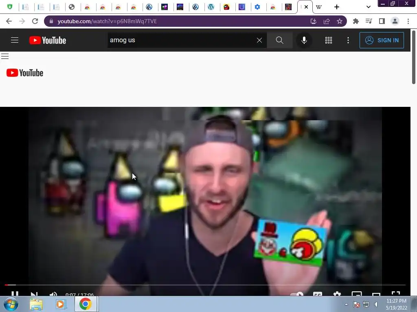Switch to the blue gear settings tab
This screenshot has height=312, width=417.
257,7
